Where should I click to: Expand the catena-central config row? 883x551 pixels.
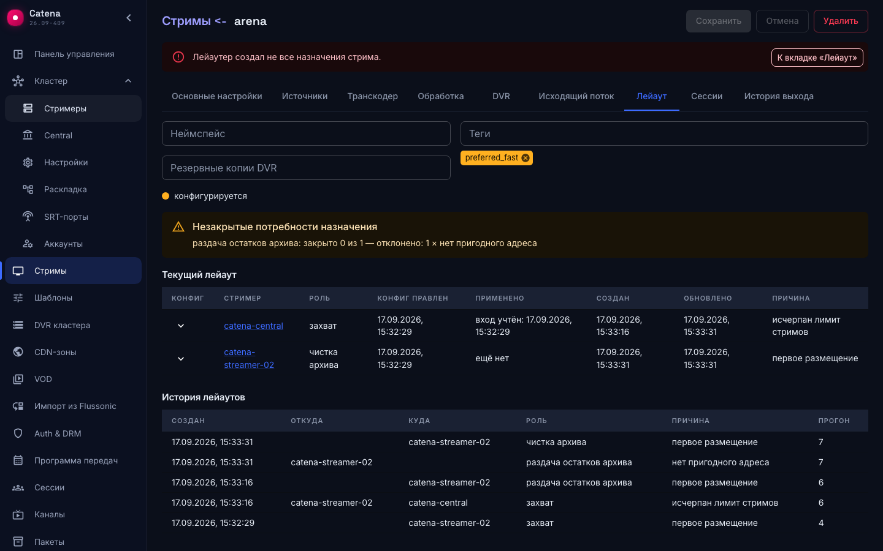[181, 326]
